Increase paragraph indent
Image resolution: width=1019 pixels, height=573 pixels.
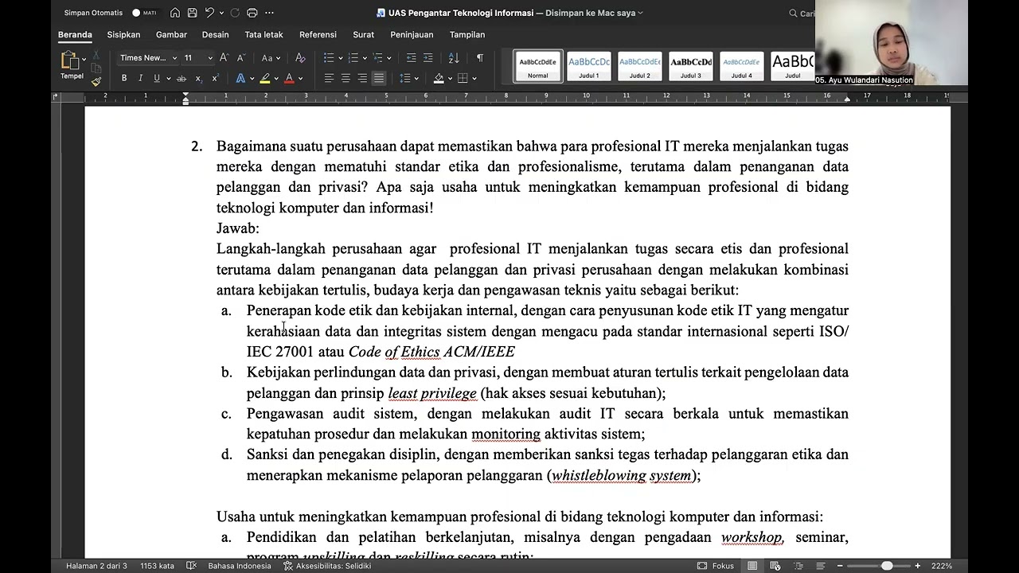(428, 58)
